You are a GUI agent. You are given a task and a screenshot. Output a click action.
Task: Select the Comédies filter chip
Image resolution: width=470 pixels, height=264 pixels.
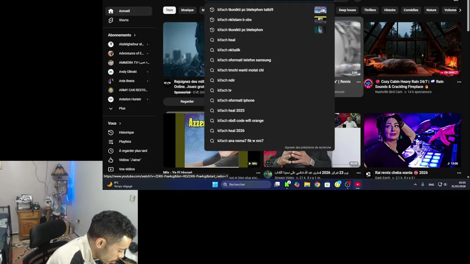coord(411,10)
